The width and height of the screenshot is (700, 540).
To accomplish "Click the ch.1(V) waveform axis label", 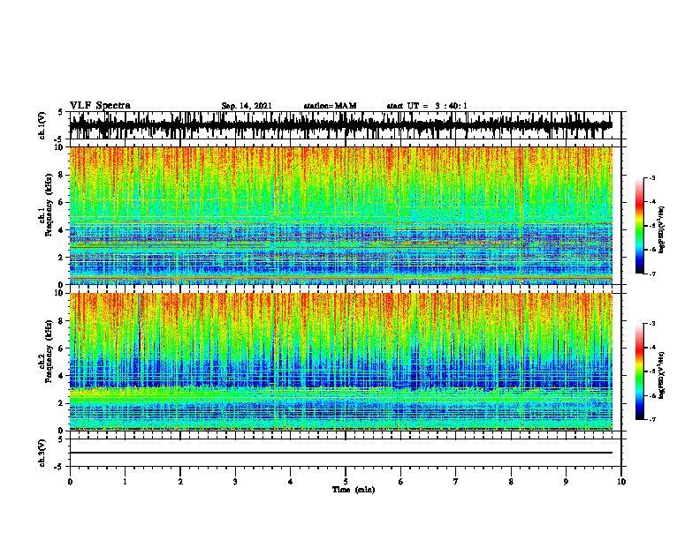I will [x=42, y=126].
